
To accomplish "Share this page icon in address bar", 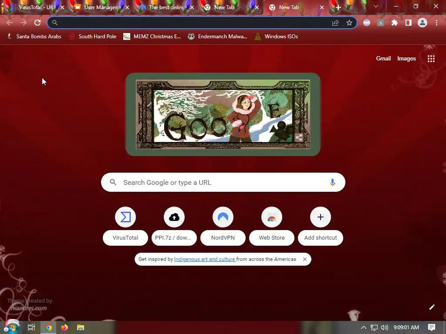I will [x=335, y=23].
